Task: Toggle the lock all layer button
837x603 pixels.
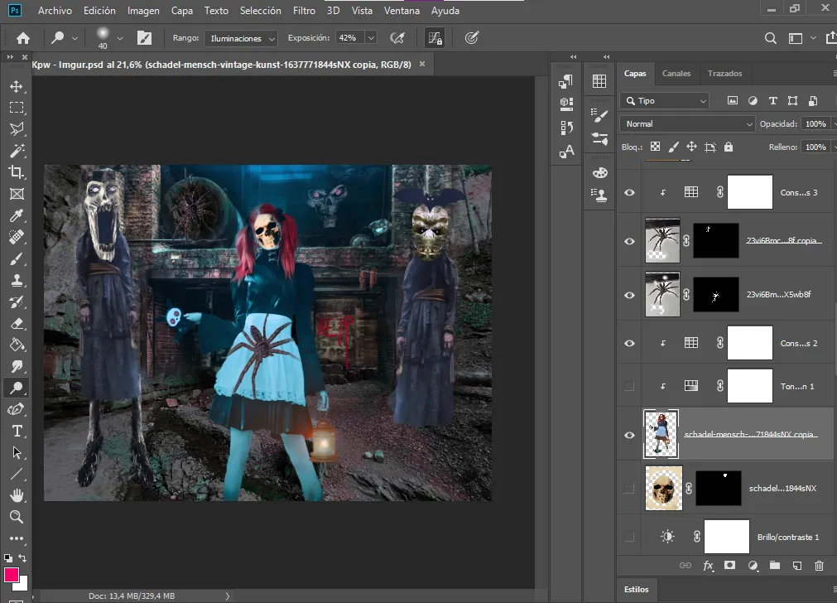Action: pos(729,147)
